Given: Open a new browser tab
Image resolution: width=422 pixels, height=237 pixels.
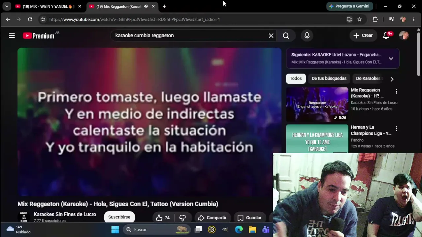Looking at the screenshot, I should coord(164,6).
